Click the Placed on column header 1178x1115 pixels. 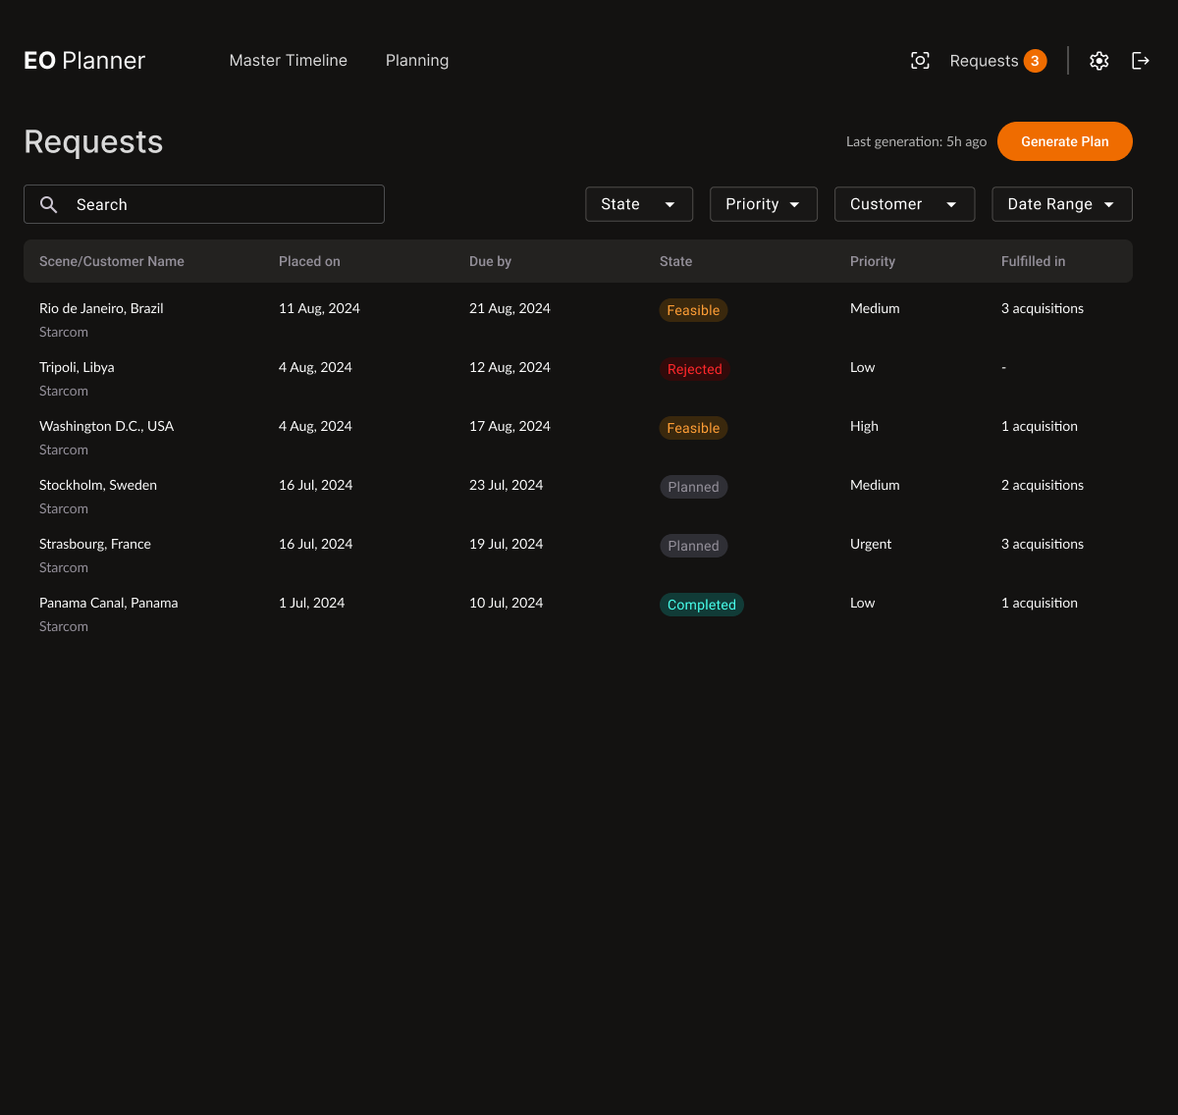point(309,261)
